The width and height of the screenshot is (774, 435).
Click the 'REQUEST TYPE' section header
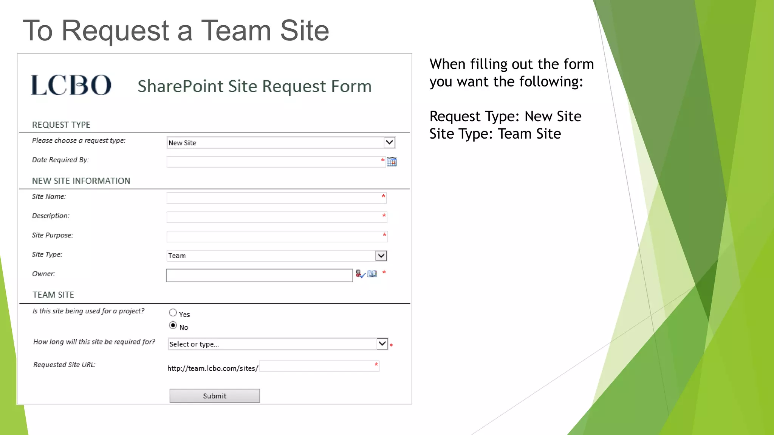(61, 125)
